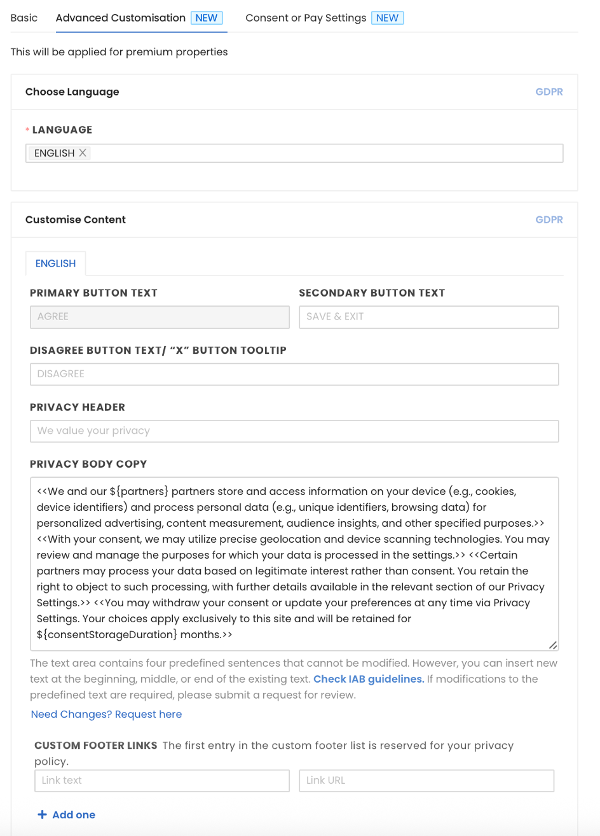Image resolution: width=600 pixels, height=836 pixels.
Task: Switch to the Basic tab
Action: (24, 18)
